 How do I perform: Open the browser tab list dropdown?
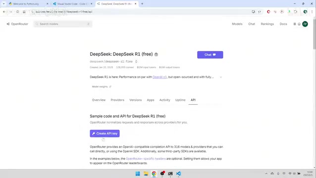coord(3,3)
